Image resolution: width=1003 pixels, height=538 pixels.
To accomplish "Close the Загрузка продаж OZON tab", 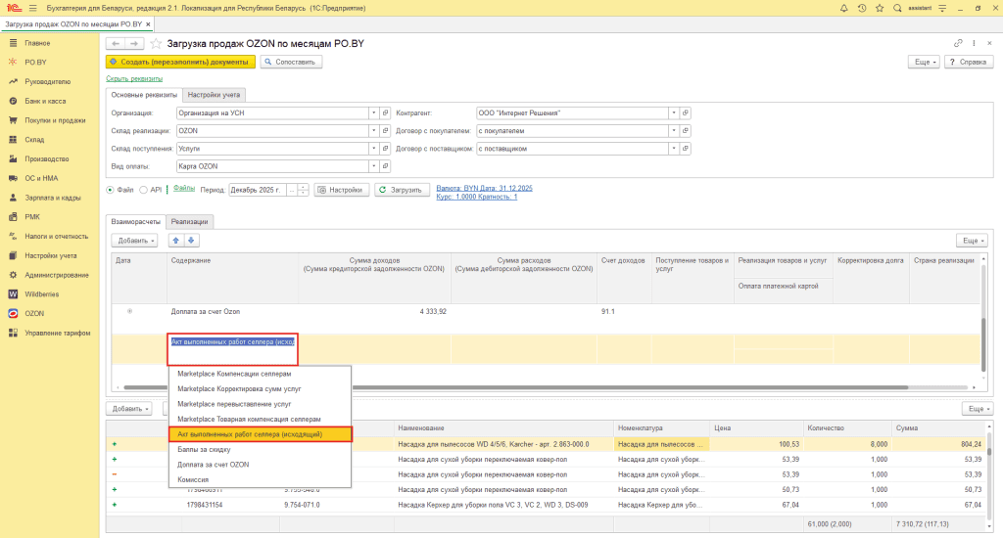I will pyautogui.click(x=149, y=24).
